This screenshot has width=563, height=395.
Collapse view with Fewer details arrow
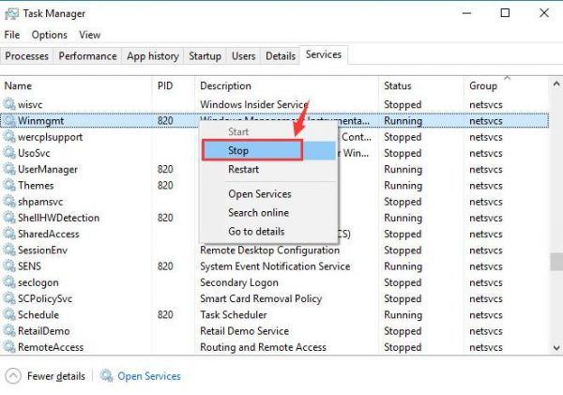[13, 376]
